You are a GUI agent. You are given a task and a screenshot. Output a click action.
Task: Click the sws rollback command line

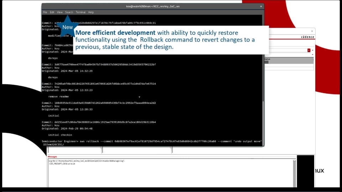152,141
